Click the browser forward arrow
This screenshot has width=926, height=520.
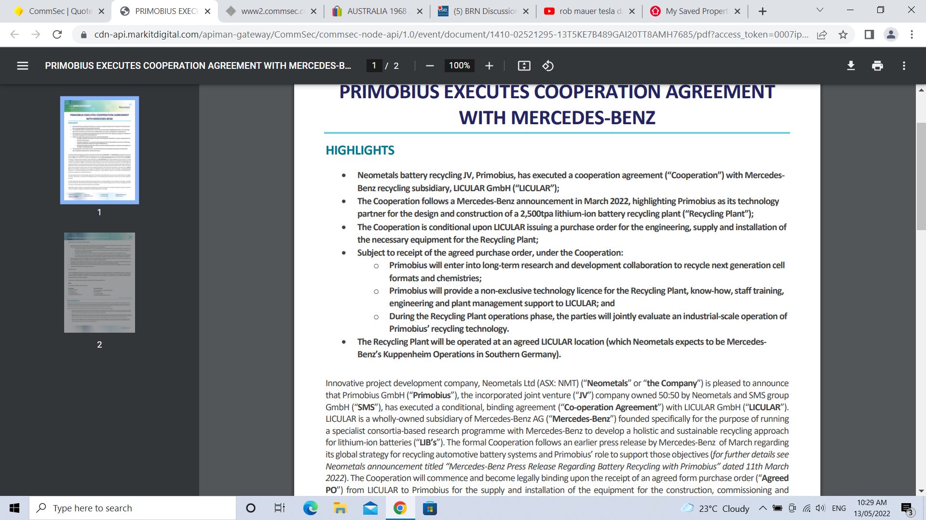[36, 35]
